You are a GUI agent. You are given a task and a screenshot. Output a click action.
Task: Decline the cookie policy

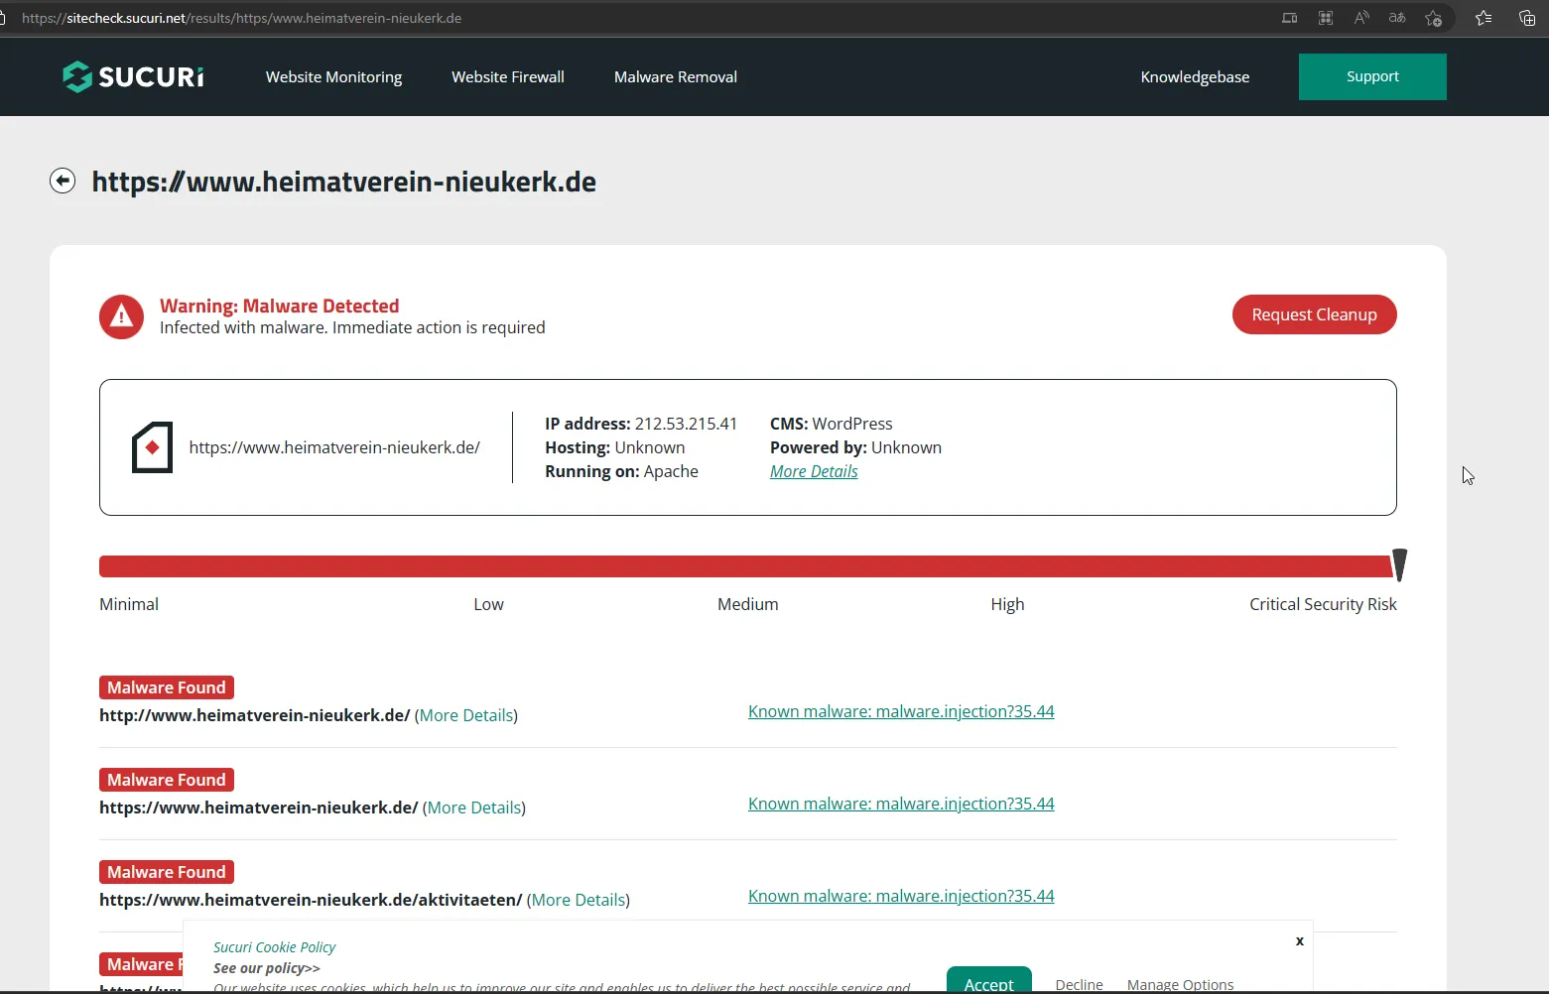click(1080, 984)
